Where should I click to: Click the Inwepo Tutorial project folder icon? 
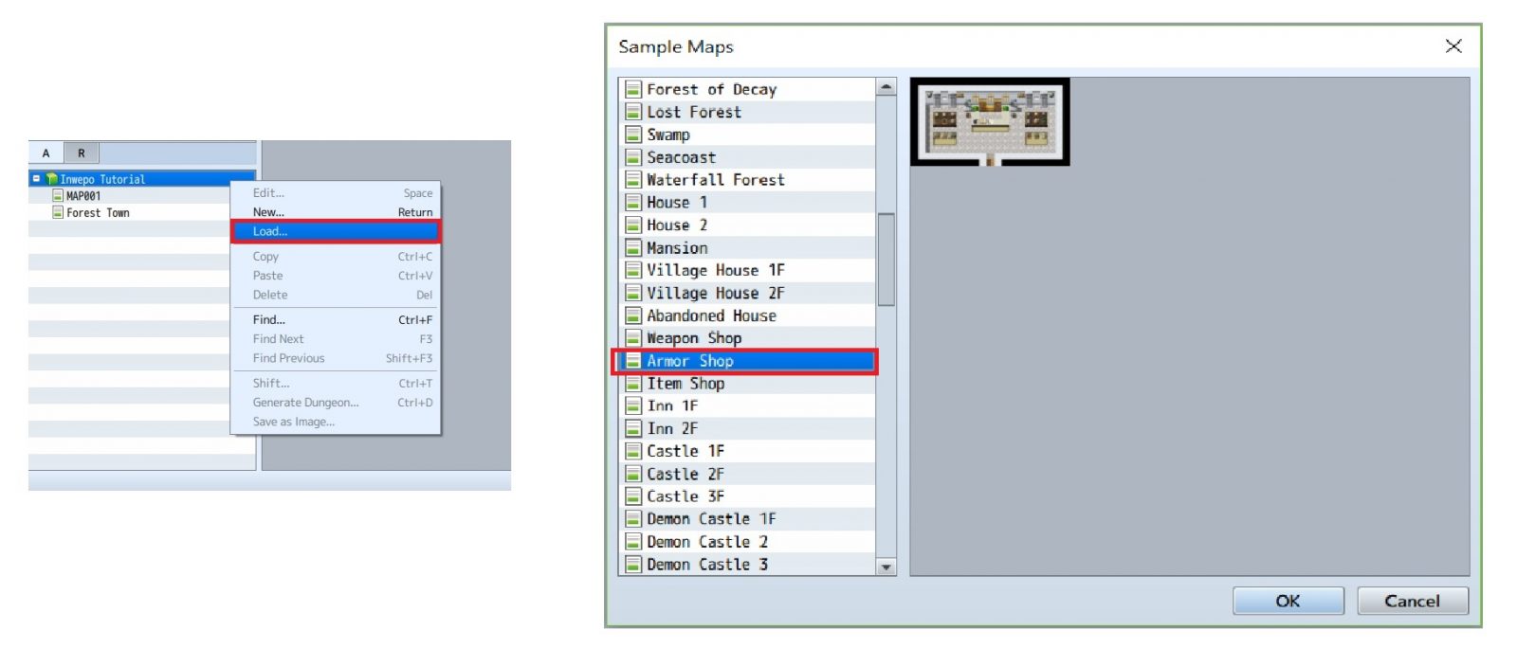[x=51, y=179]
